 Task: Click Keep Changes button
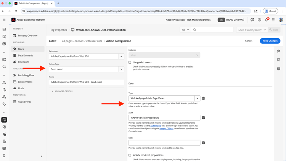[270, 41]
